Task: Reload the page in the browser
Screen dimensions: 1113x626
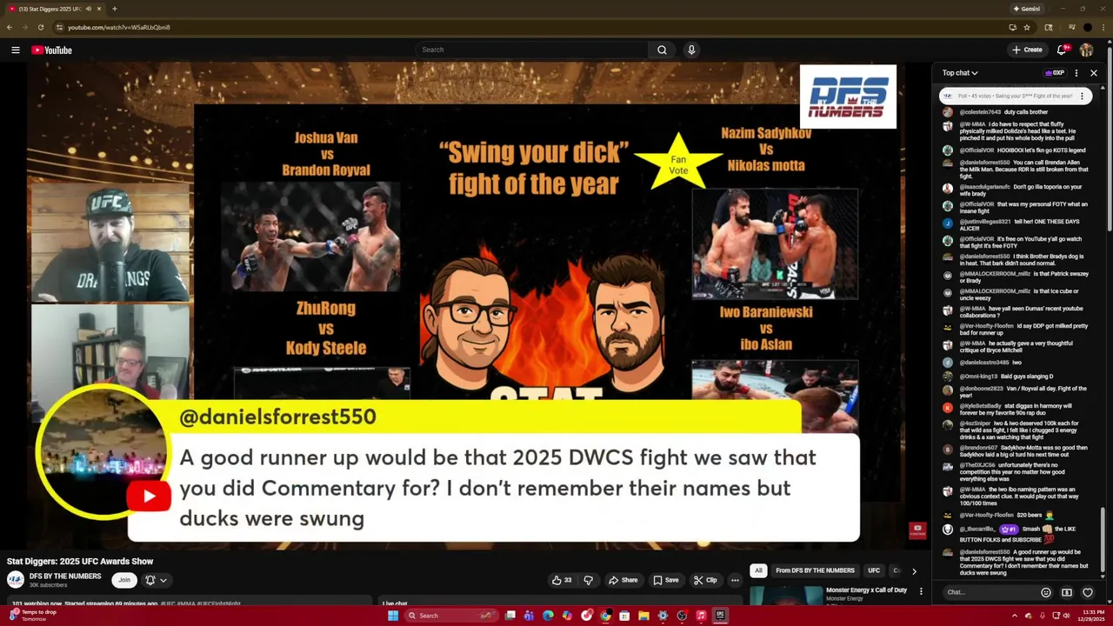Action: tap(40, 27)
